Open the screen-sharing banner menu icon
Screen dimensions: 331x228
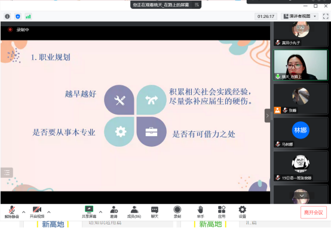(197, 5)
